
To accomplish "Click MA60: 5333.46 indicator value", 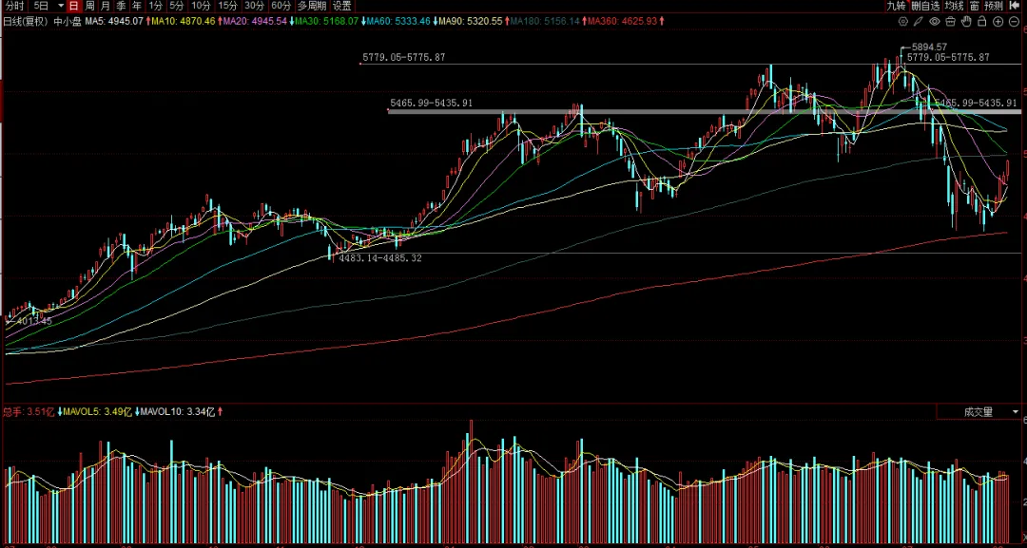I will click(x=398, y=22).
